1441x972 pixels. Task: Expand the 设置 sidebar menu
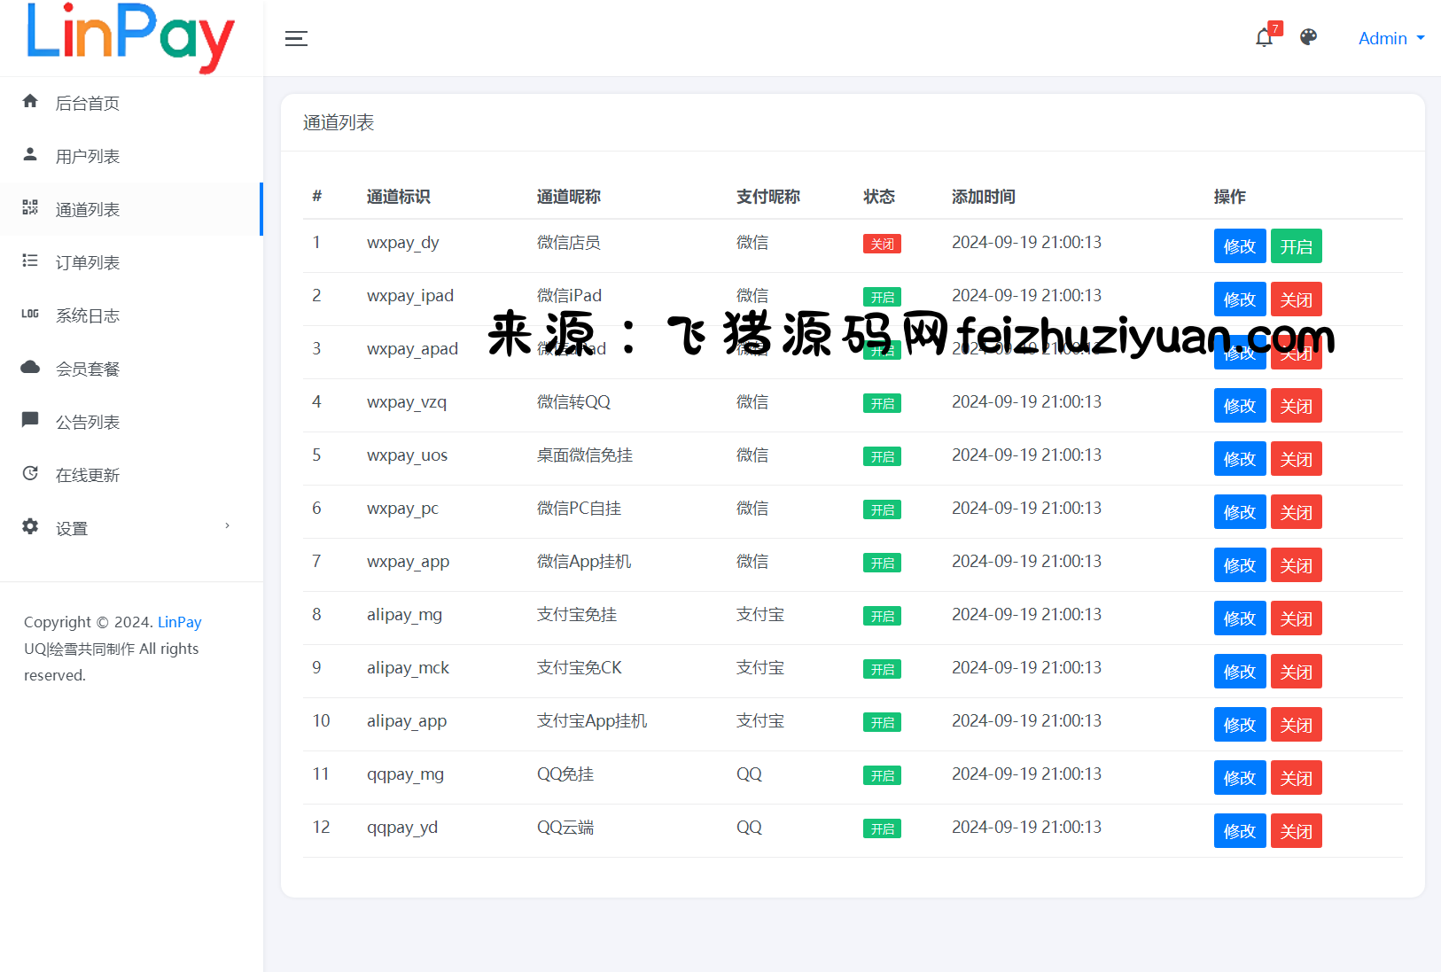tap(72, 529)
